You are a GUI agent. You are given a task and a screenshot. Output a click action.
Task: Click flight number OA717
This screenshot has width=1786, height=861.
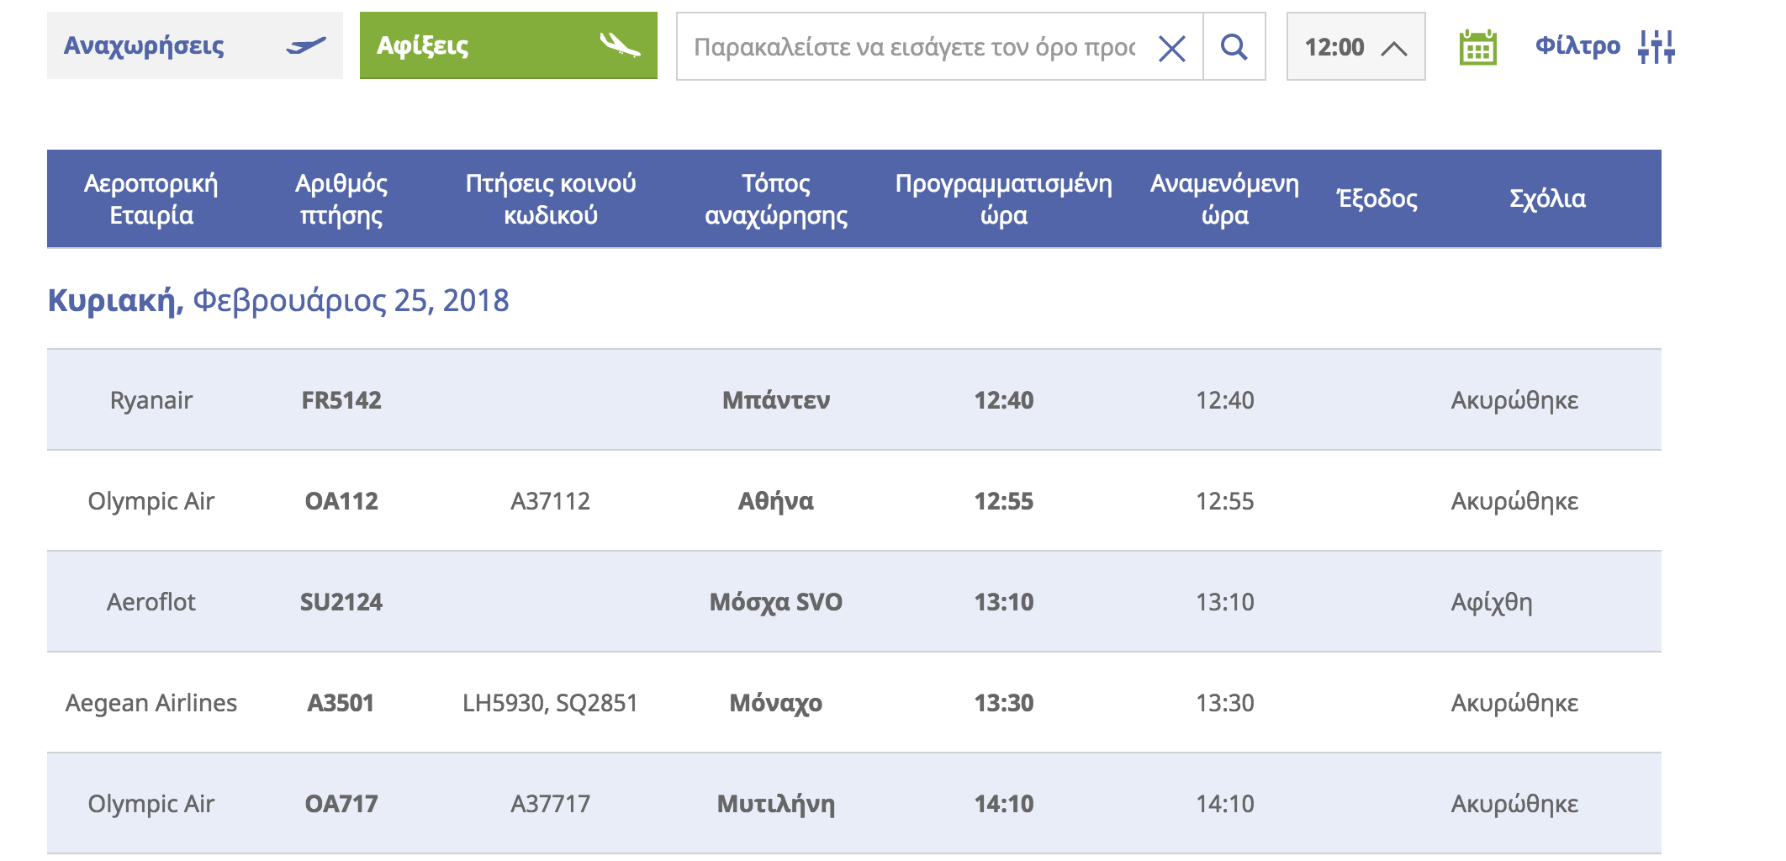341,804
